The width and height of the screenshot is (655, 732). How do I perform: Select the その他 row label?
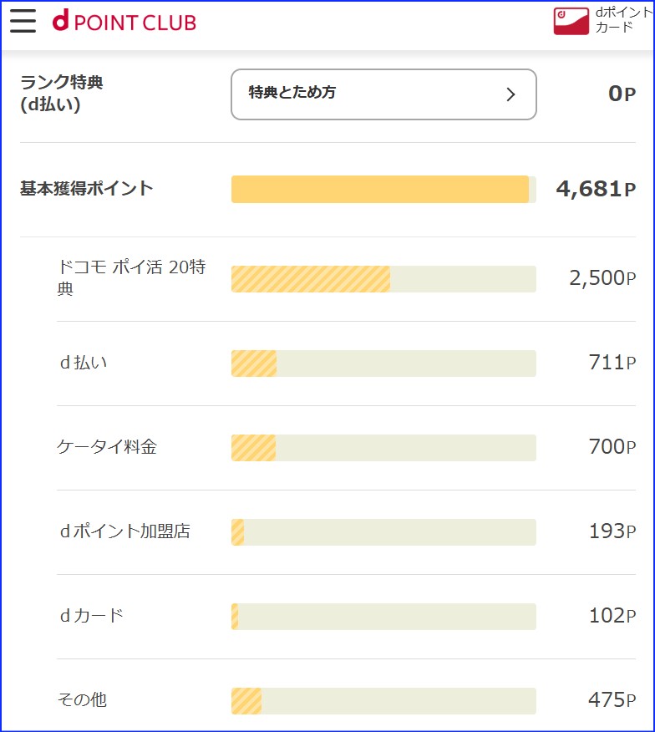[82, 700]
